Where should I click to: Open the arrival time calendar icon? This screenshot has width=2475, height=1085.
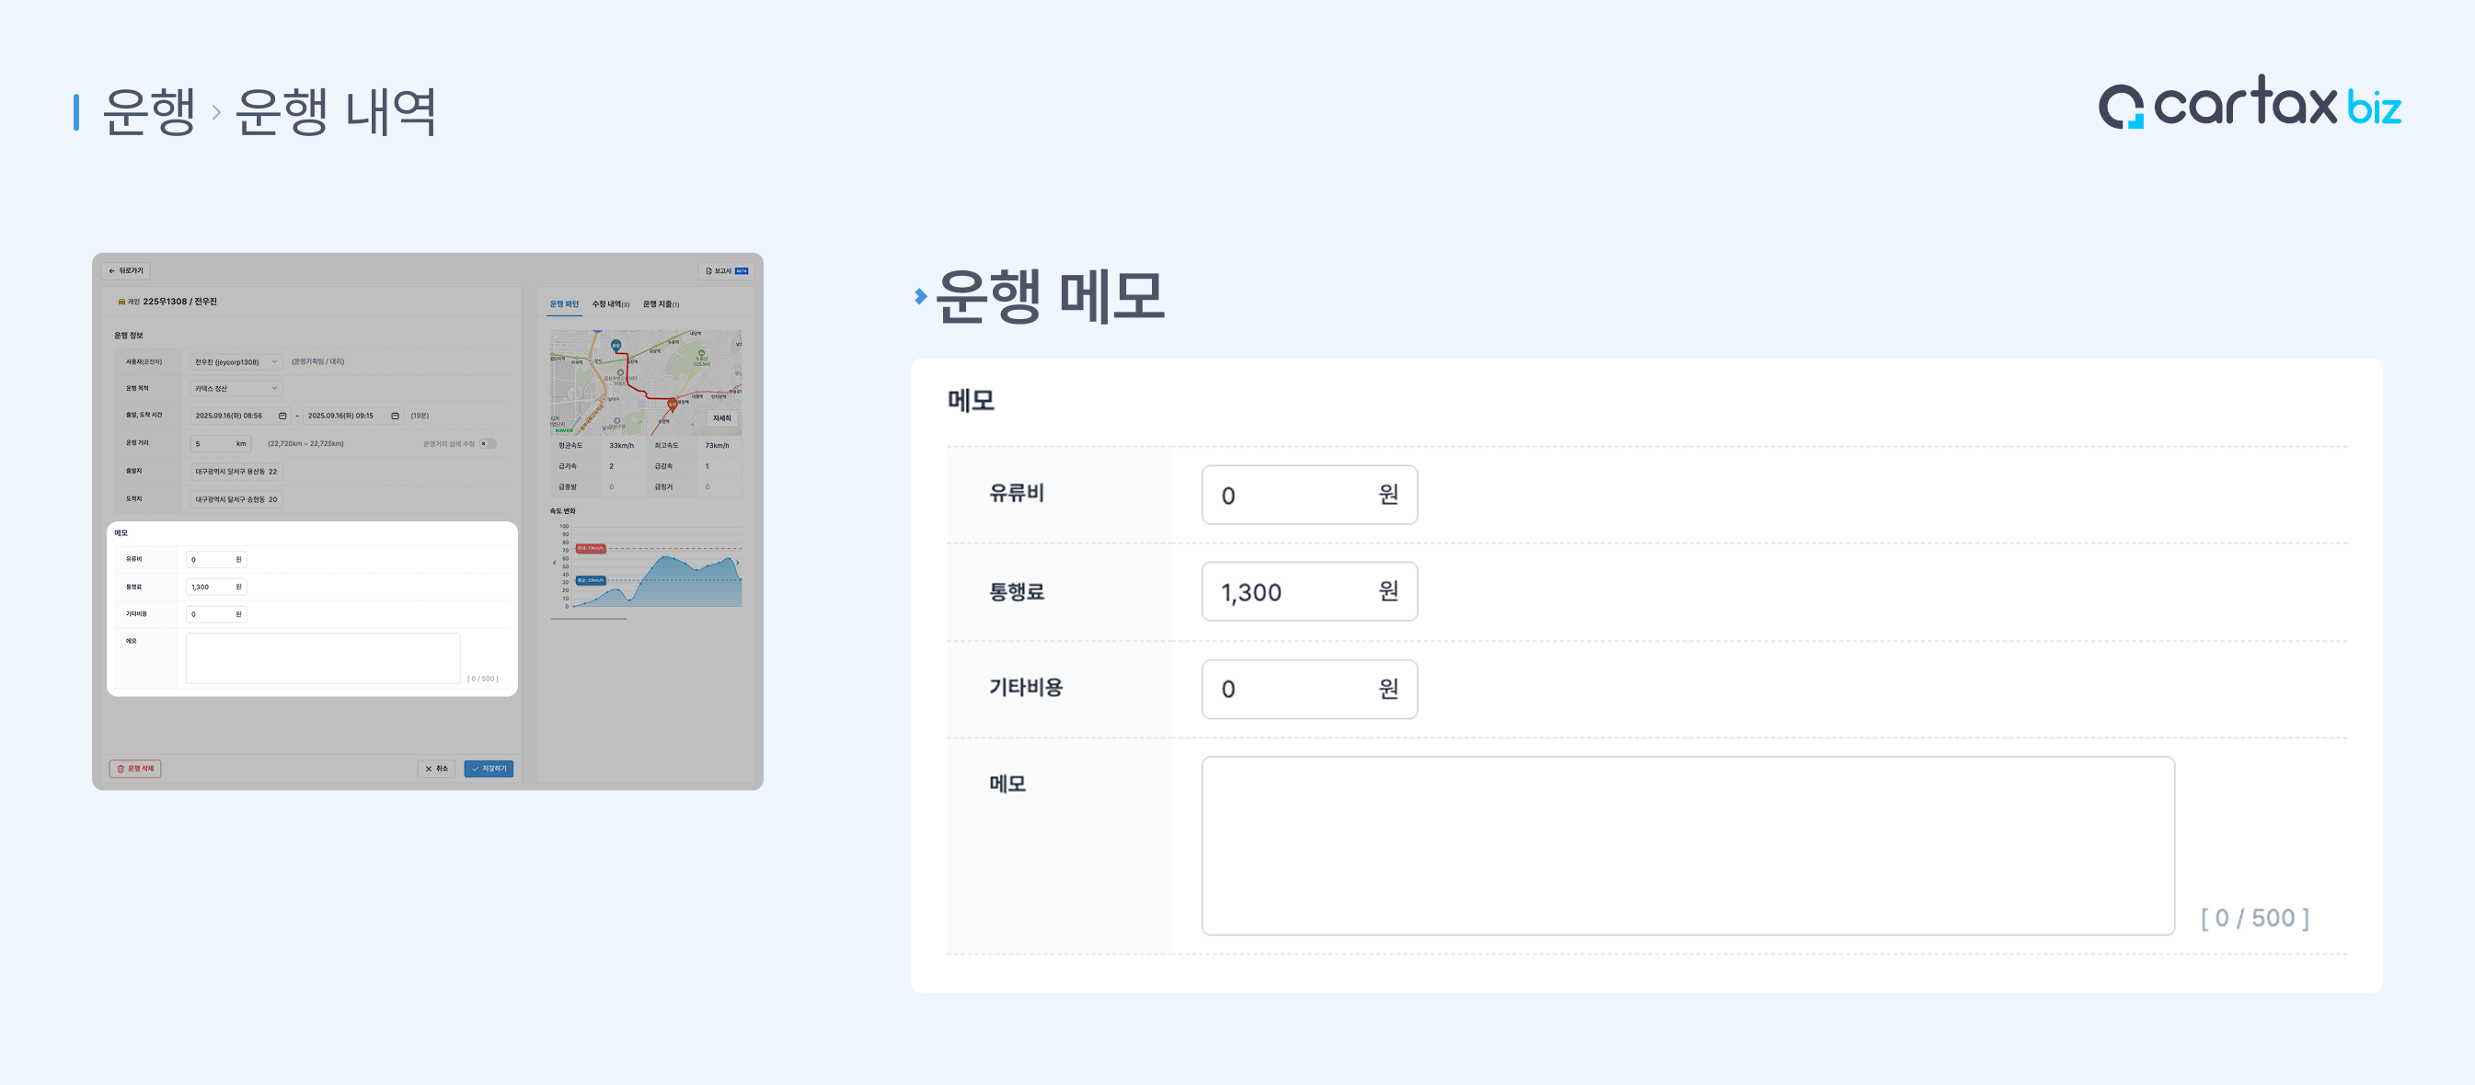tap(395, 416)
